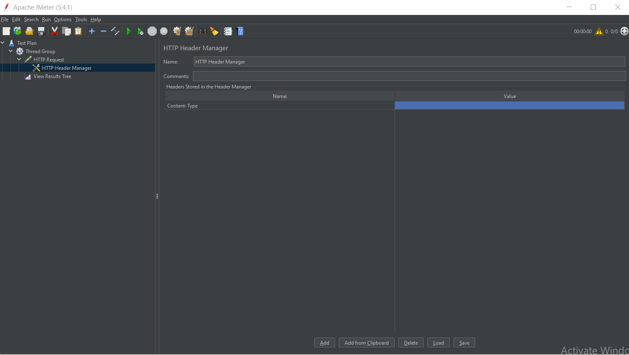
Task: Click the remote status icon beside 0/0
Action: coord(624,31)
